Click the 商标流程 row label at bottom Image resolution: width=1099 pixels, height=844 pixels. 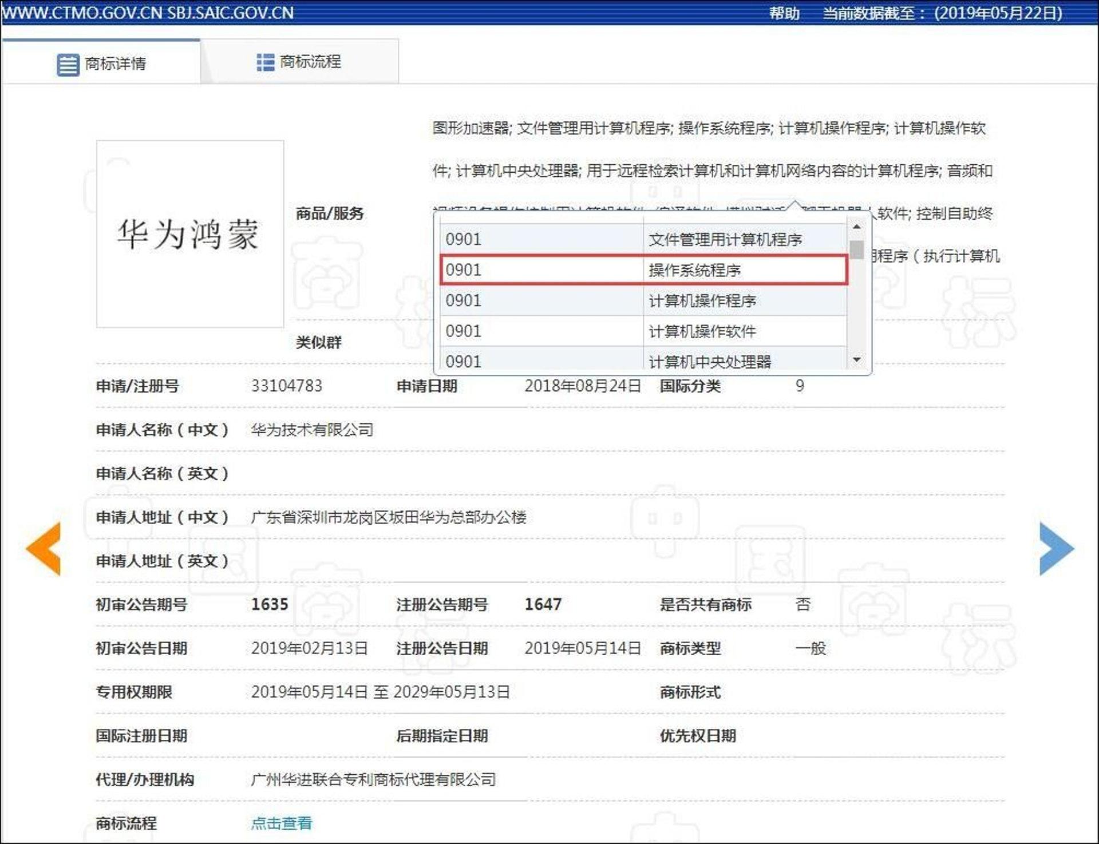tap(126, 823)
